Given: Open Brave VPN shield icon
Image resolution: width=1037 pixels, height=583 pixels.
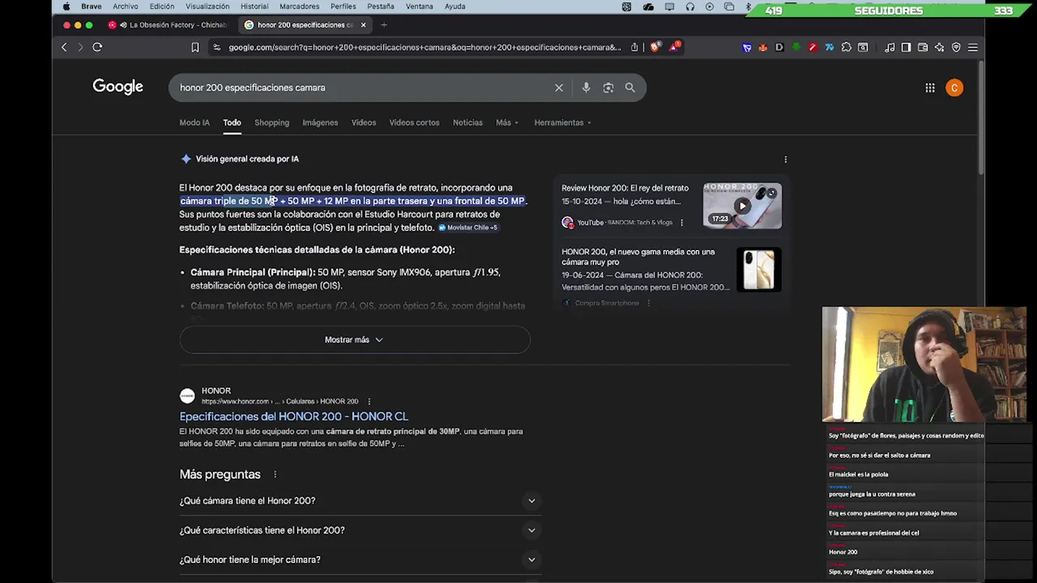Looking at the screenshot, I should coord(956,47).
